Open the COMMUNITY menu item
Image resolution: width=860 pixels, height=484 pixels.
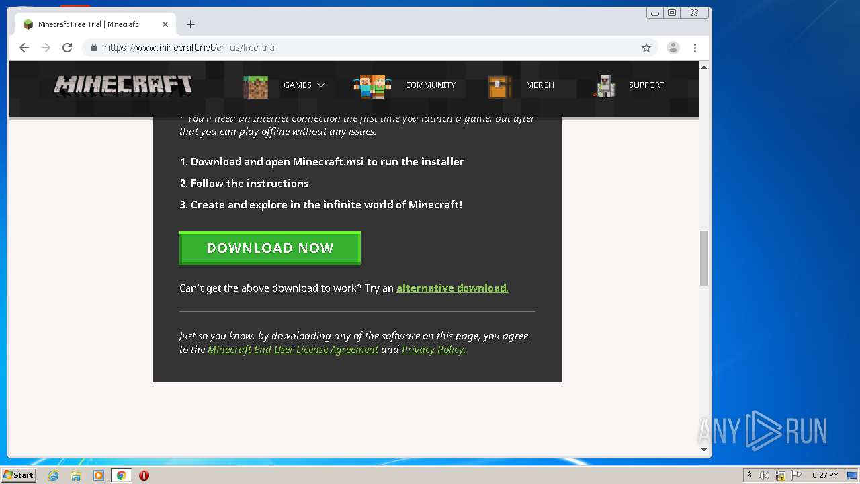pyautogui.click(x=430, y=85)
